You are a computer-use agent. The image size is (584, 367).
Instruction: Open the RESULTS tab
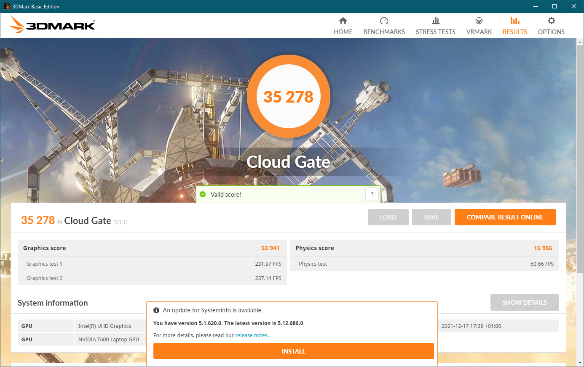click(x=515, y=32)
